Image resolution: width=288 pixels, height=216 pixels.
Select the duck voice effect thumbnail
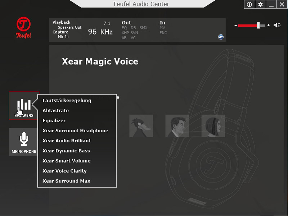(141, 126)
